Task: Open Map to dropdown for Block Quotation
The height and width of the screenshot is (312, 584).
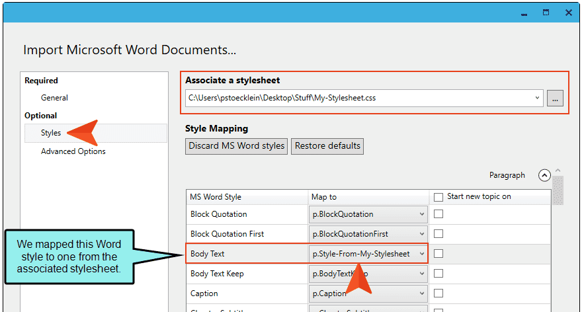Action: click(368, 214)
